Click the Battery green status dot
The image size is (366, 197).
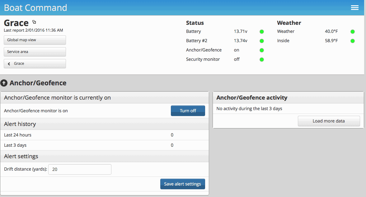pyautogui.click(x=261, y=31)
